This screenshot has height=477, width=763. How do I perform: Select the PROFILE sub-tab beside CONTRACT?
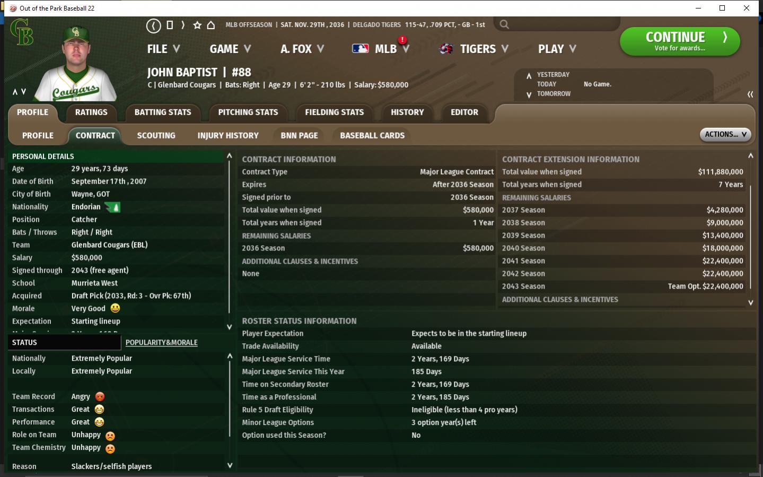[x=38, y=136]
